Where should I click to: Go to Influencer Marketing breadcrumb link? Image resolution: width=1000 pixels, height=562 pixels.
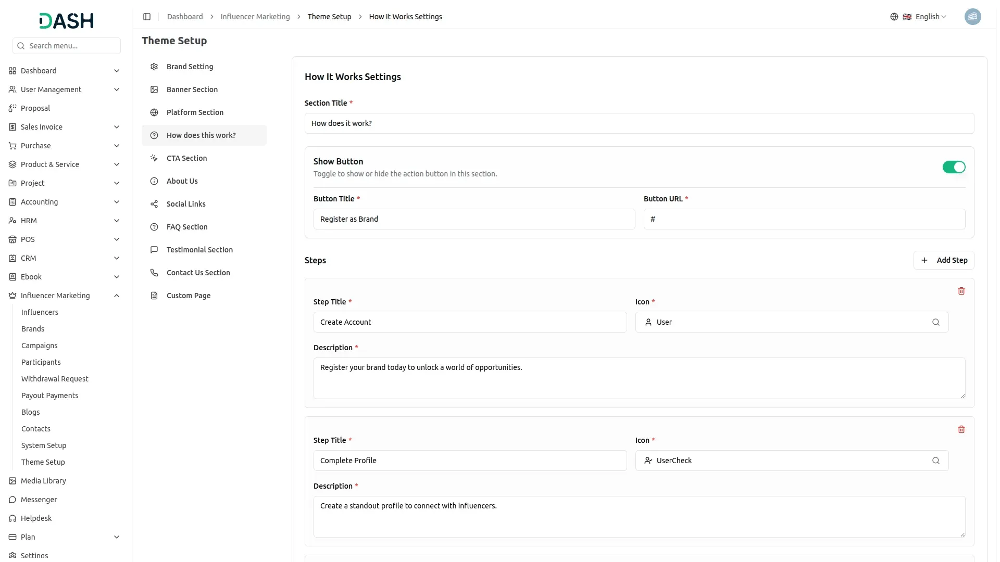coord(255,17)
